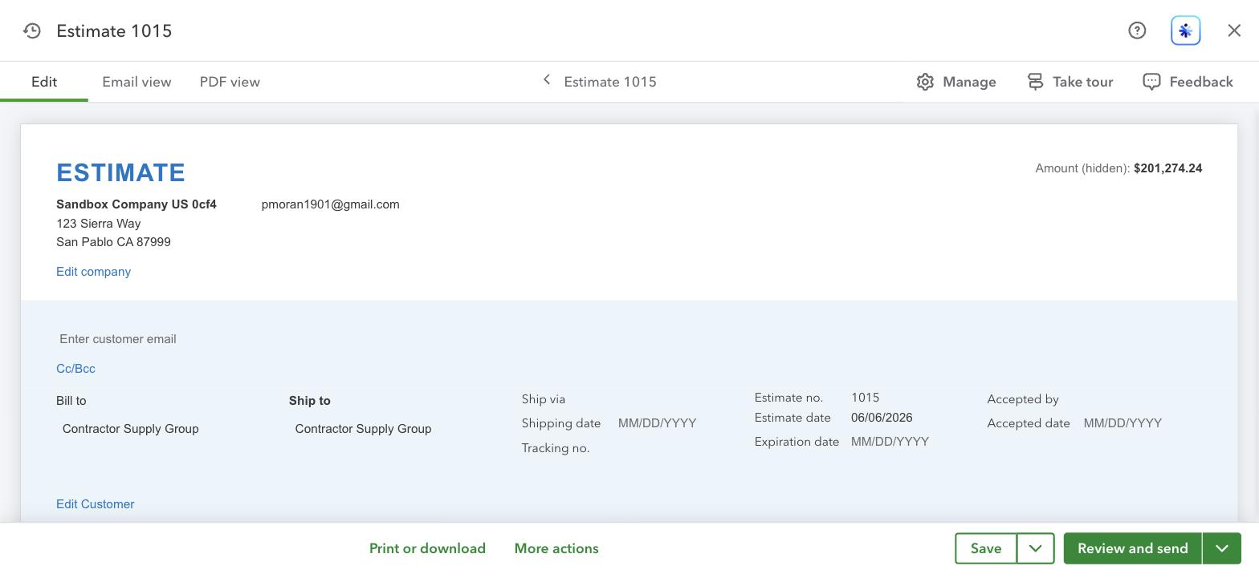Click the San Pablo CA 87999 line
Screen dimensions: 1259x578
(x=113, y=242)
